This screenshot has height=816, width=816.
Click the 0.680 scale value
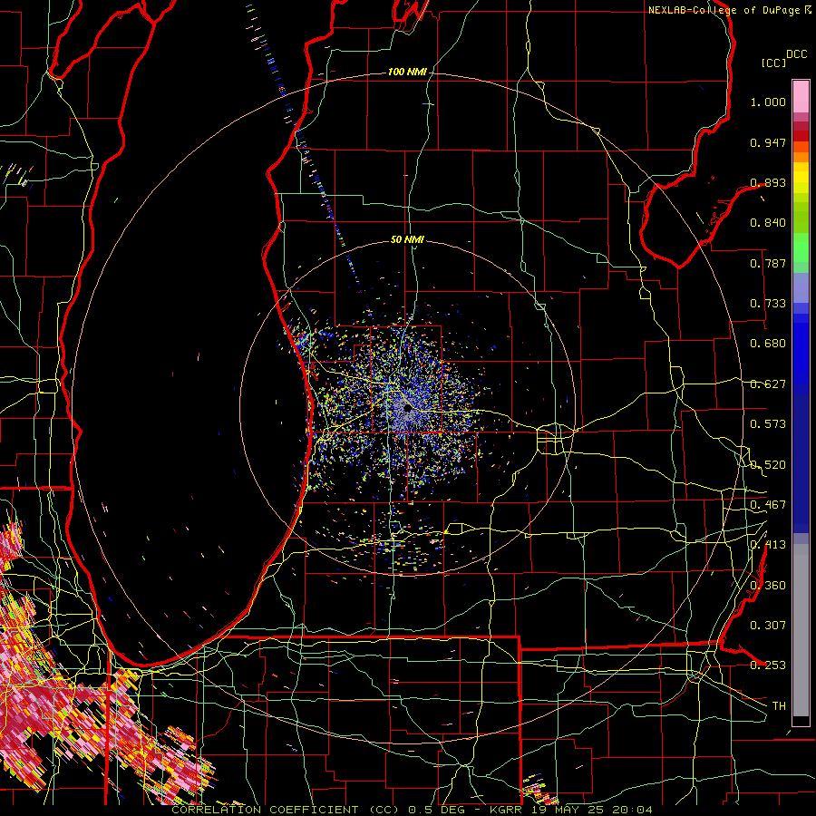tap(768, 344)
